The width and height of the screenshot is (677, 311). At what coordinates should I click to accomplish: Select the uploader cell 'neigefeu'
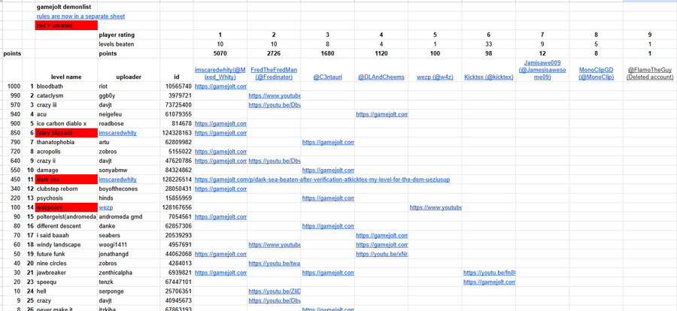click(129, 114)
